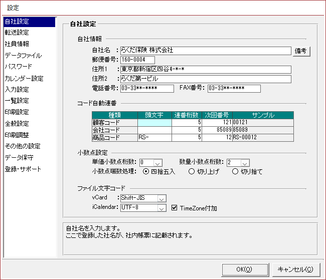Open 数量小数点桁数 dropdown
326x280 pixels.
tap(244, 162)
